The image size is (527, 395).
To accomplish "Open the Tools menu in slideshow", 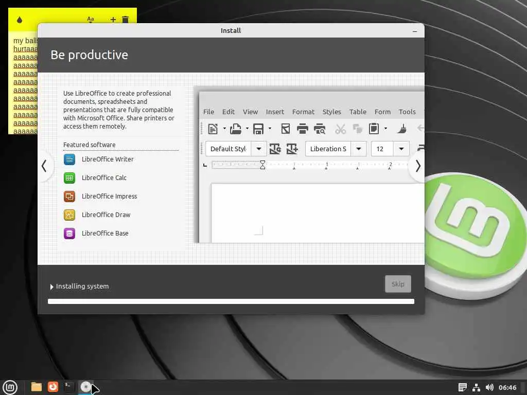I will [407, 112].
